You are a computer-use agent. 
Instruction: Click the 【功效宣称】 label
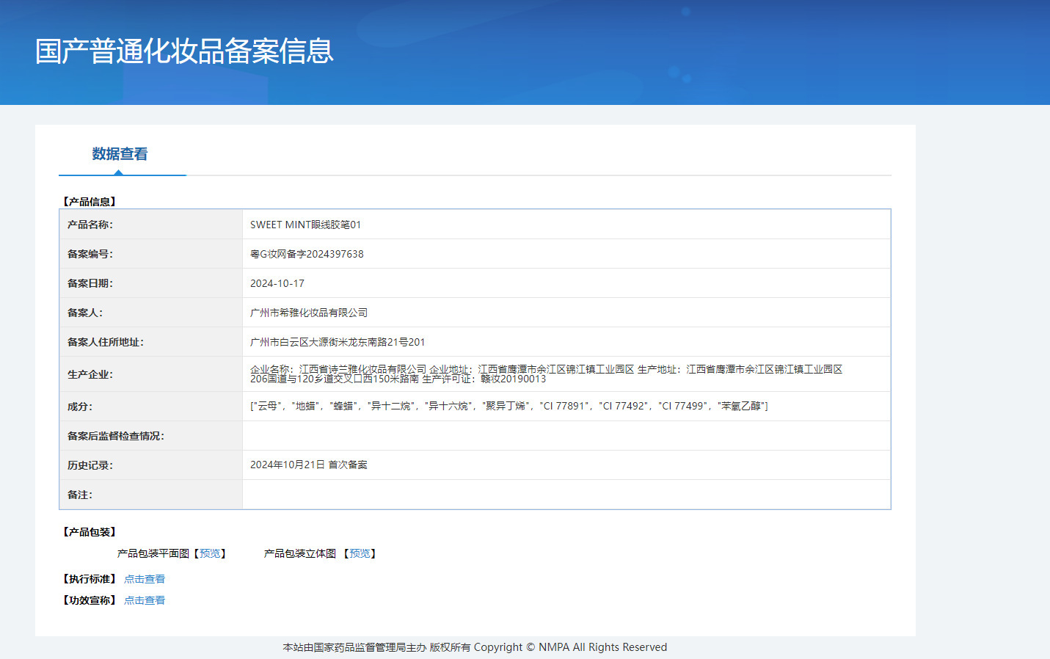coord(90,600)
